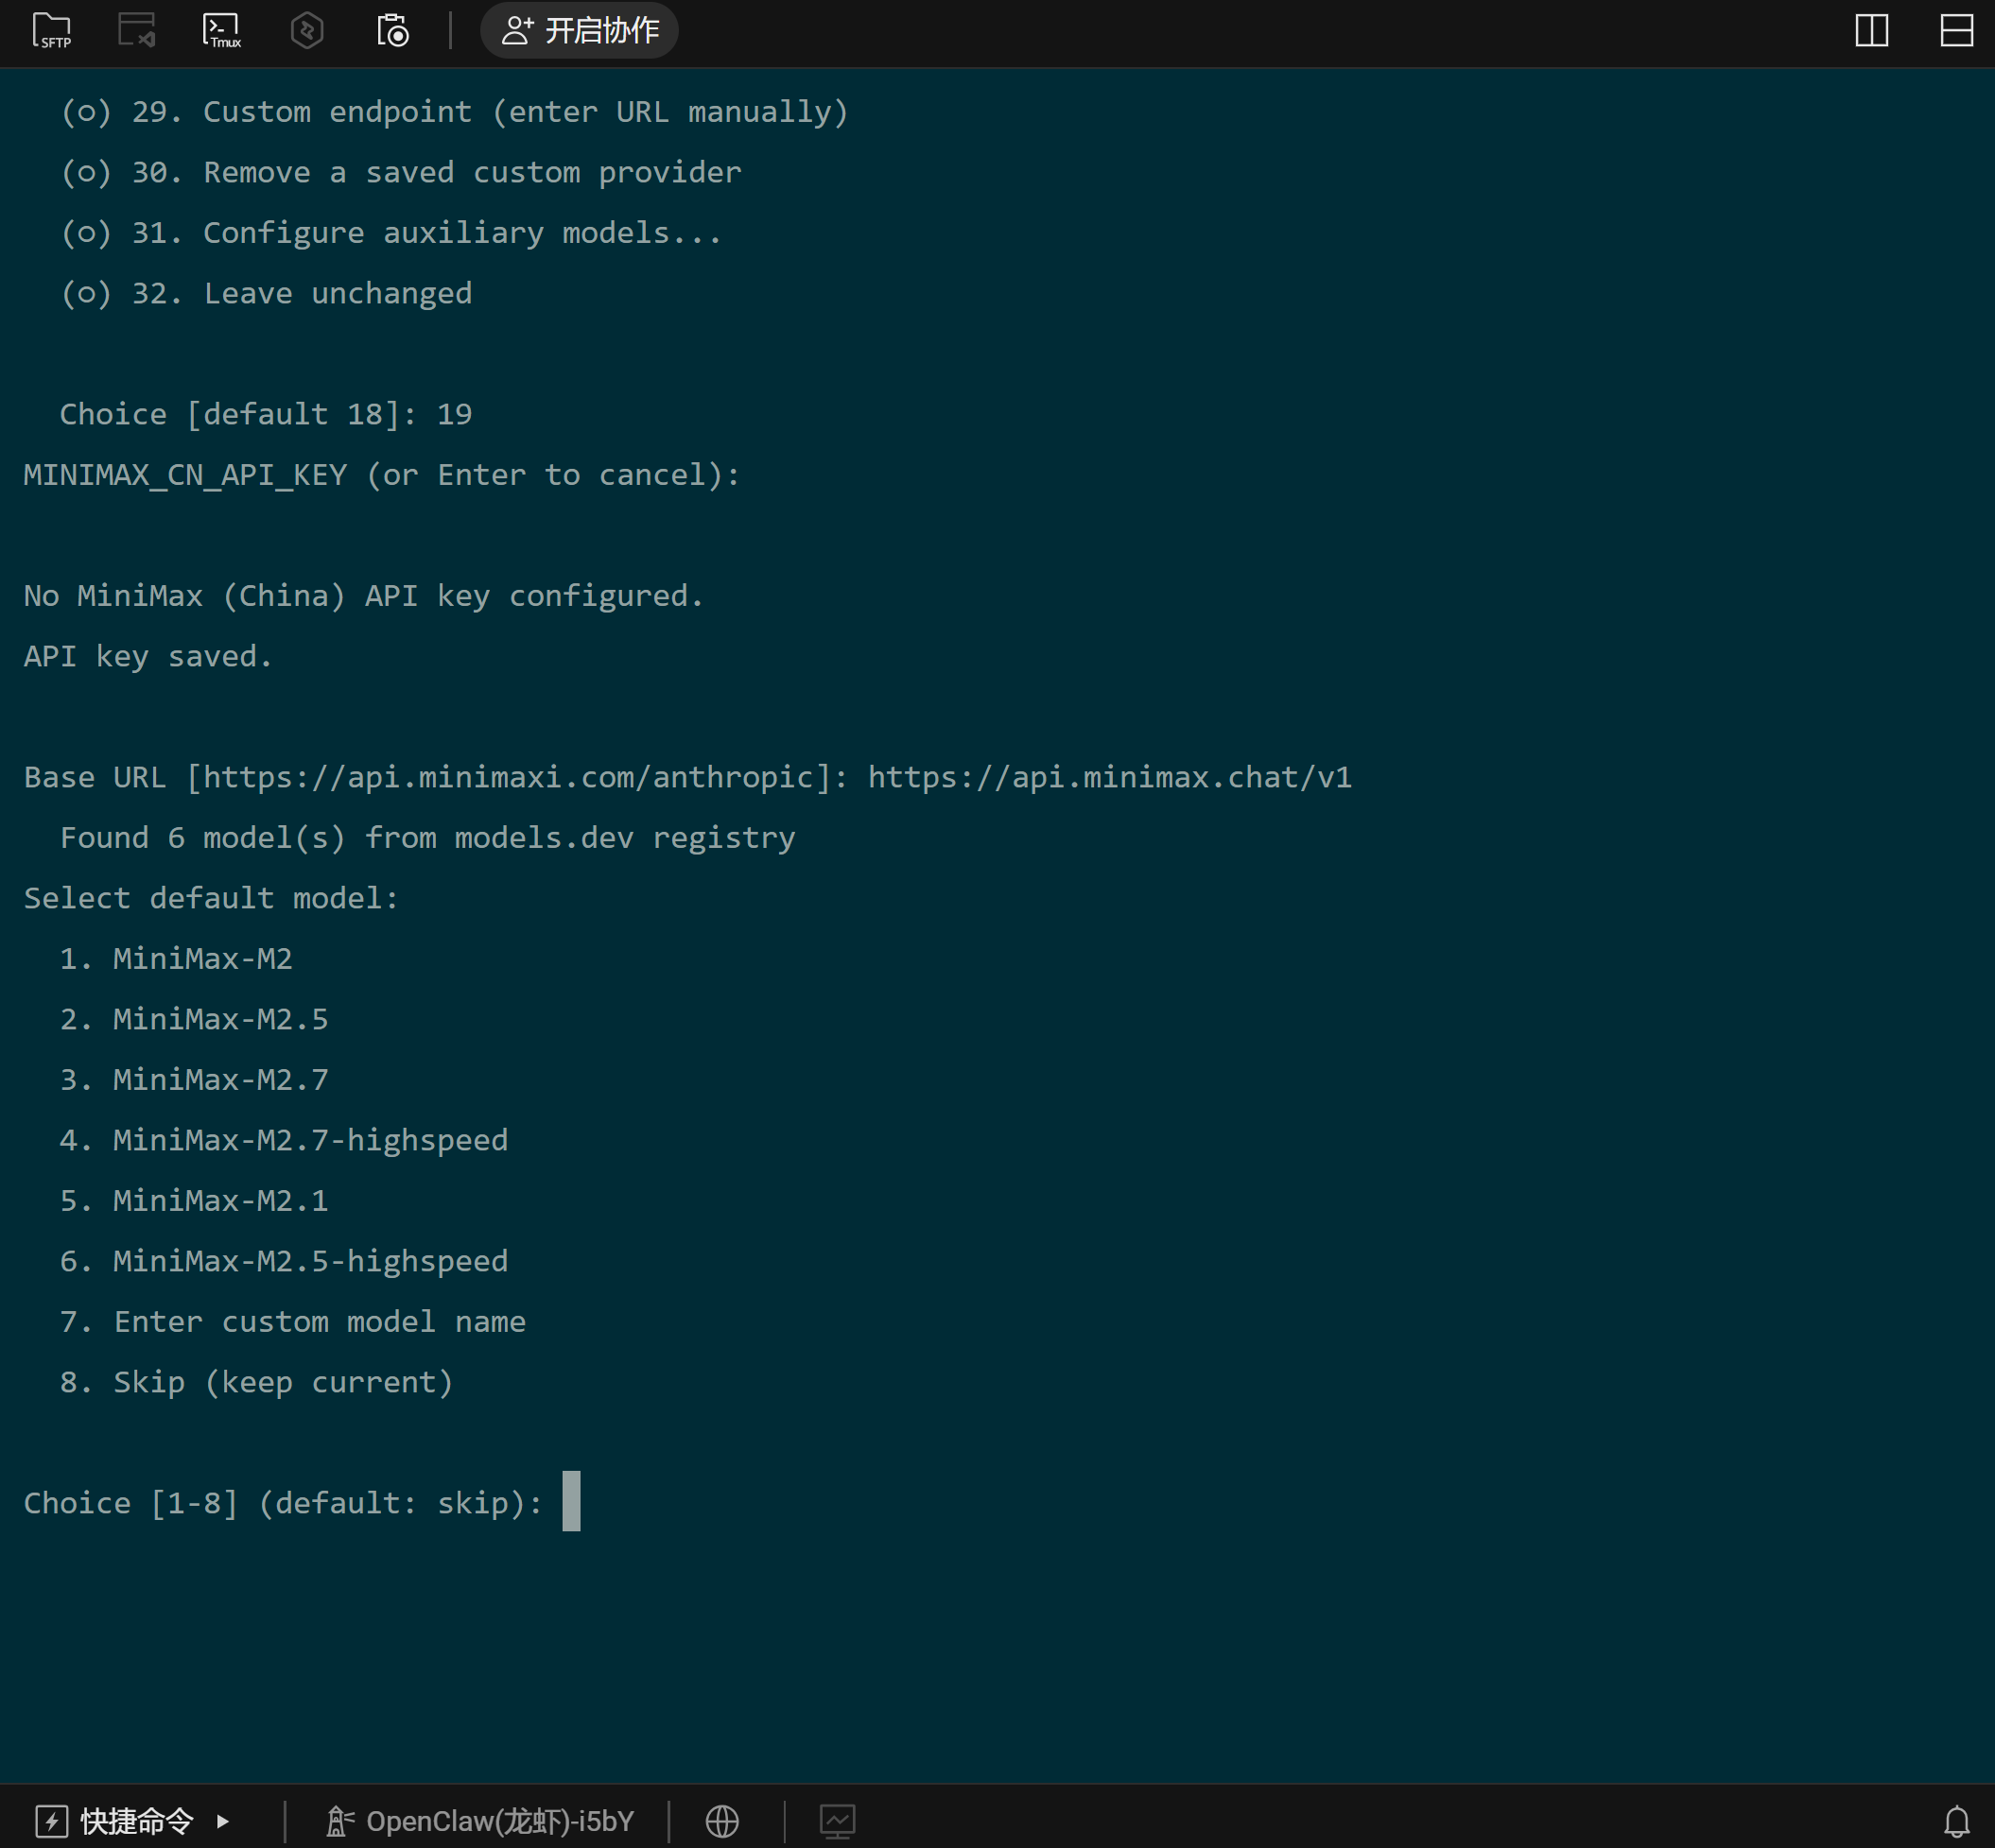
Task: Click 'Remove a saved custom provider' text
Action: click(472, 172)
